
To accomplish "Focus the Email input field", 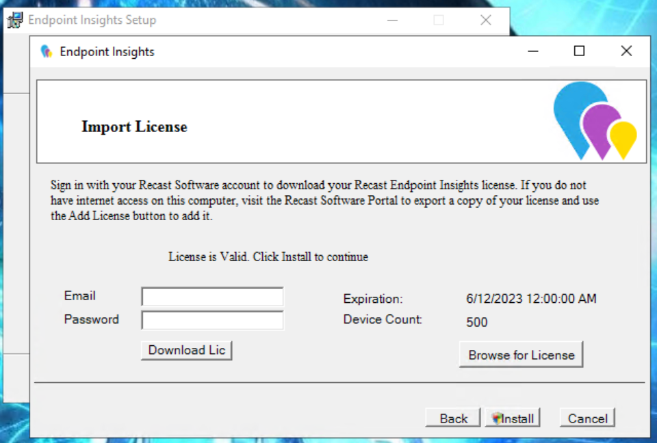I will pos(212,297).
